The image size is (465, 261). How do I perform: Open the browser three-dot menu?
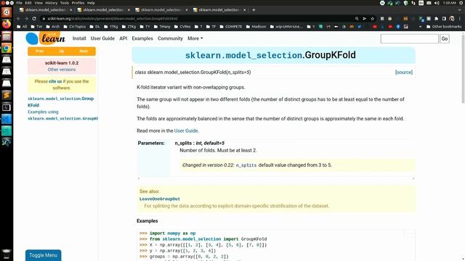(x=460, y=18)
